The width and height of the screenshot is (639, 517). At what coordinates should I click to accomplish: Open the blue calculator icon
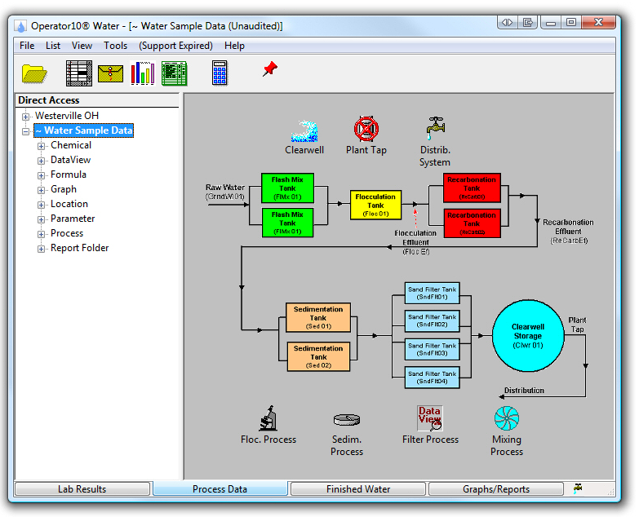point(220,73)
